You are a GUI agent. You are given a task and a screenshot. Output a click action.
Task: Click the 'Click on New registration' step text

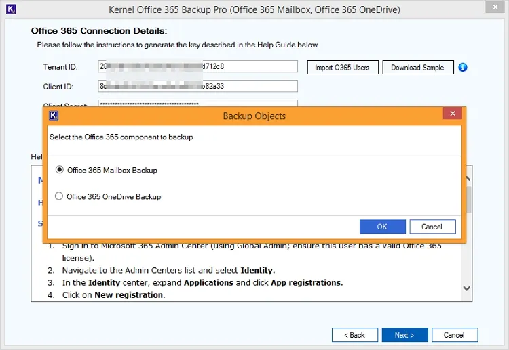[113, 295]
